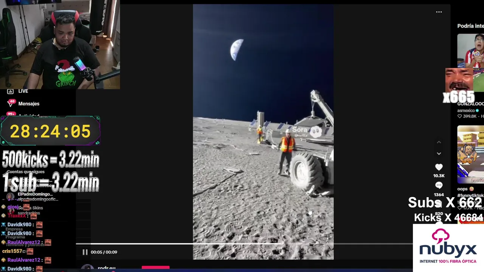This screenshot has width=484, height=272.
Task: Open comments with the speech bubble icon
Action: click(x=439, y=185)
